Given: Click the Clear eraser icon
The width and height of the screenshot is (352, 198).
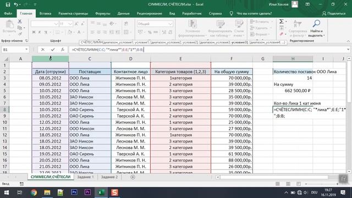Looking at the screenshot, I should (x=281, y=34).
